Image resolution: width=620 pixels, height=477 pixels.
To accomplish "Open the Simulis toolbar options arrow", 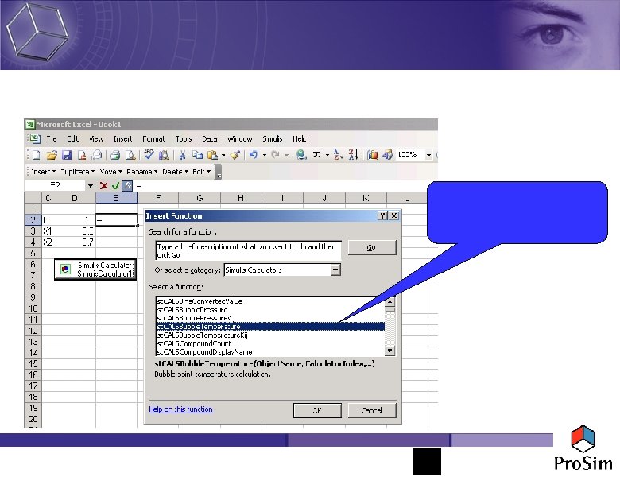I will pos(218,173).
